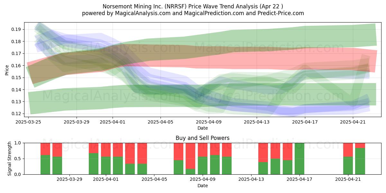This screenshot has width=386, height=193.
Task: Click the 0.0 signal strength tick label
Action: tap(18, 174)
